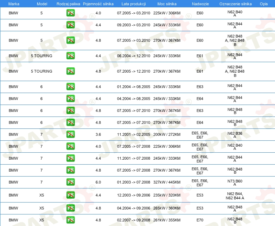The height and width of the screenshot is (226, 275).
Task: Click the Pojemność silnika column header
Action: click(98, 4)
